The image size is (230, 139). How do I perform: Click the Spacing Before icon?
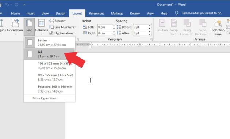[119, 27]
